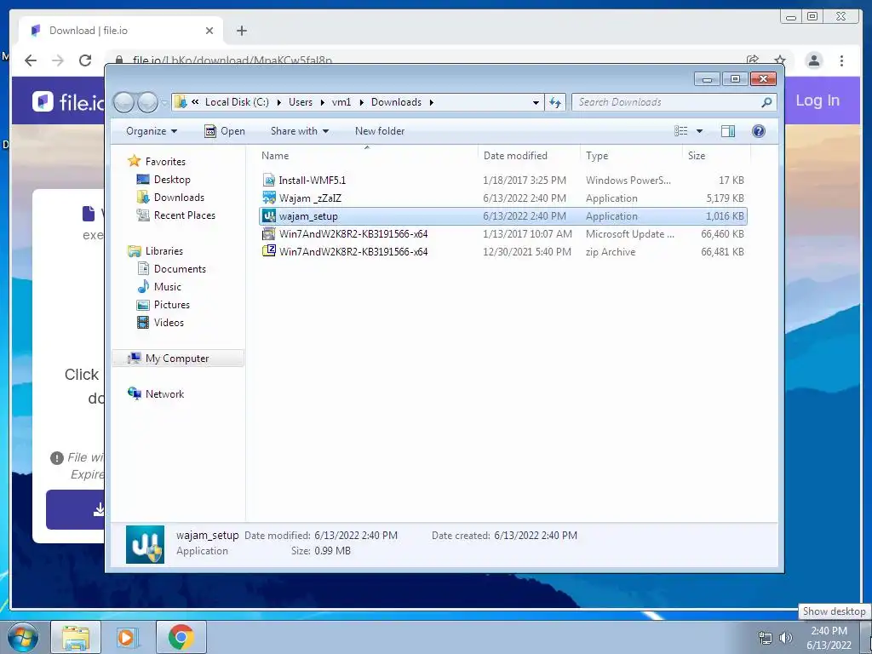This screenshot has height=654, width=872.
Task: Open Windows Media Player from taskbar
Action: click(128, 637)
